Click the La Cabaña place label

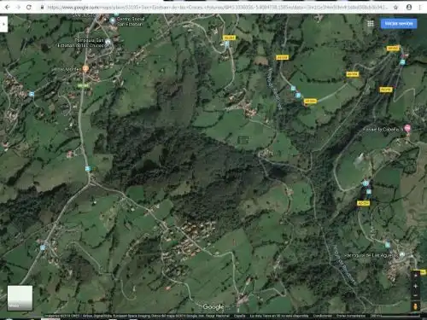[383, 130]
